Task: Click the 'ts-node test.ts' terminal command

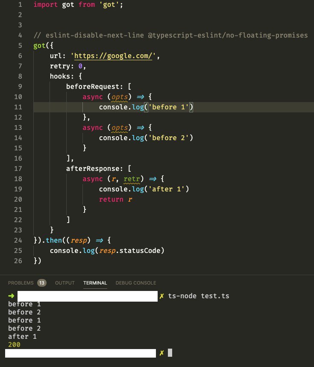Action: click(x=199, y=296)
